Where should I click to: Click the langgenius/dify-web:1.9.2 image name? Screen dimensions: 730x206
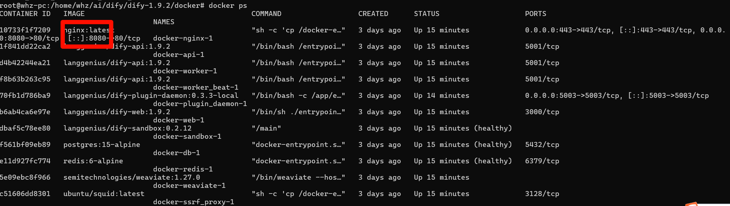click(x=117, y=112)
